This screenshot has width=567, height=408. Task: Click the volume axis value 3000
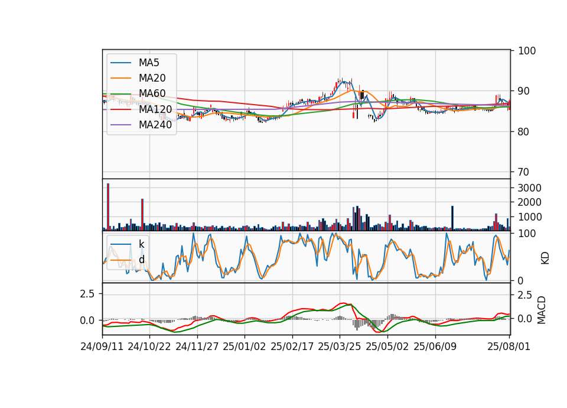pos(529,188)
